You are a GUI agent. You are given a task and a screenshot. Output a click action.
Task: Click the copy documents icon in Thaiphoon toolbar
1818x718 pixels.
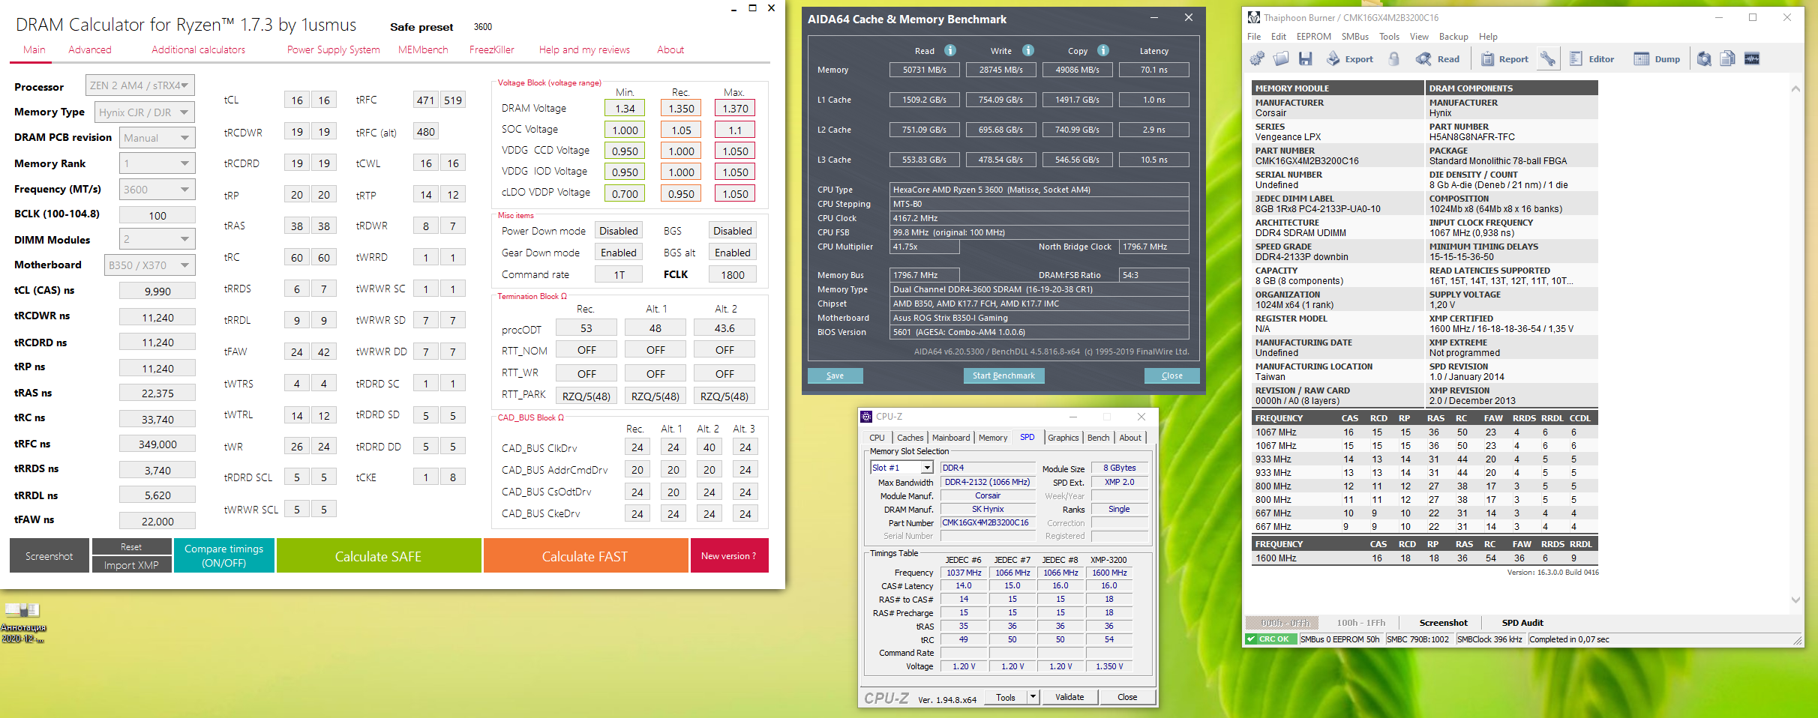[x=1728, y=58]
